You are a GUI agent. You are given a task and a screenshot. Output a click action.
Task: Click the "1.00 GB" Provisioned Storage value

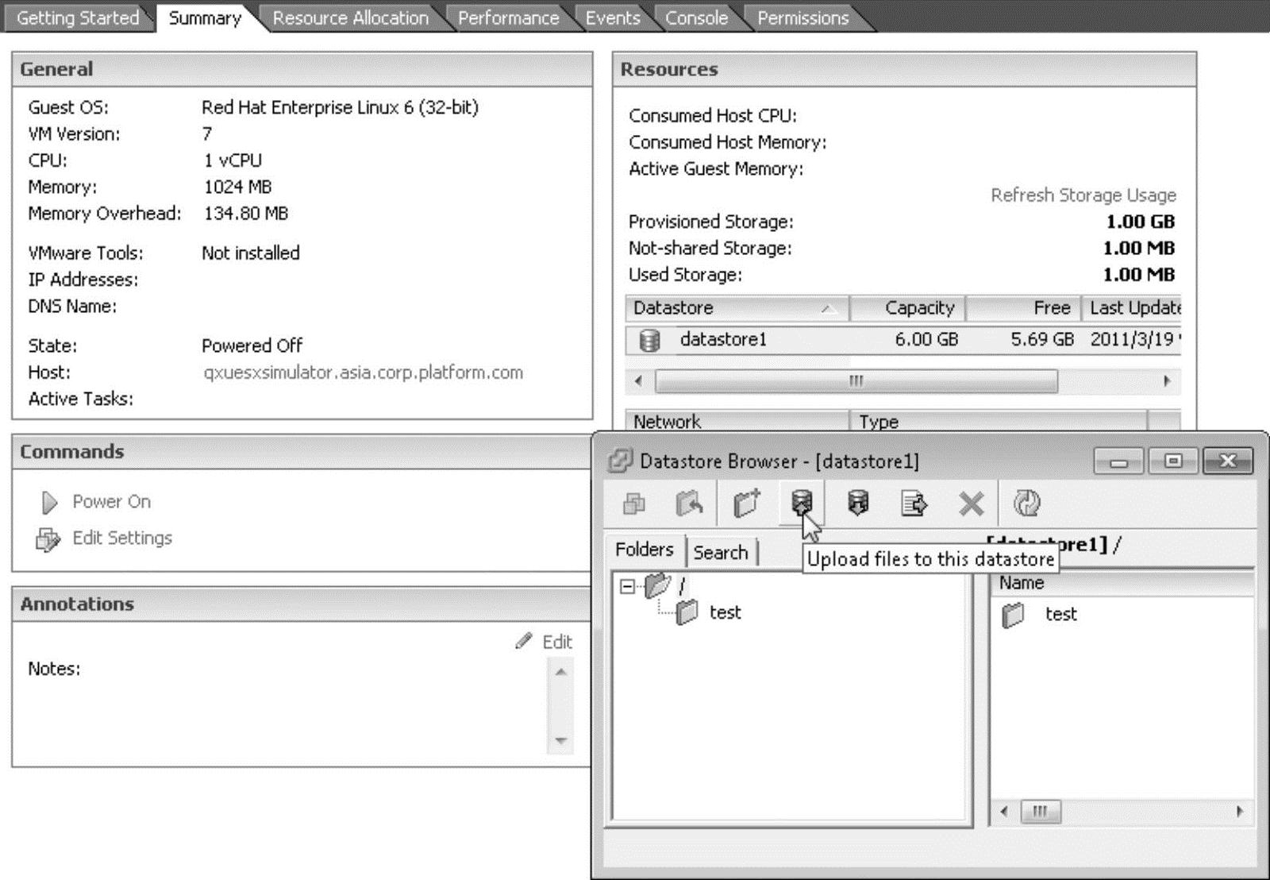1141,222
